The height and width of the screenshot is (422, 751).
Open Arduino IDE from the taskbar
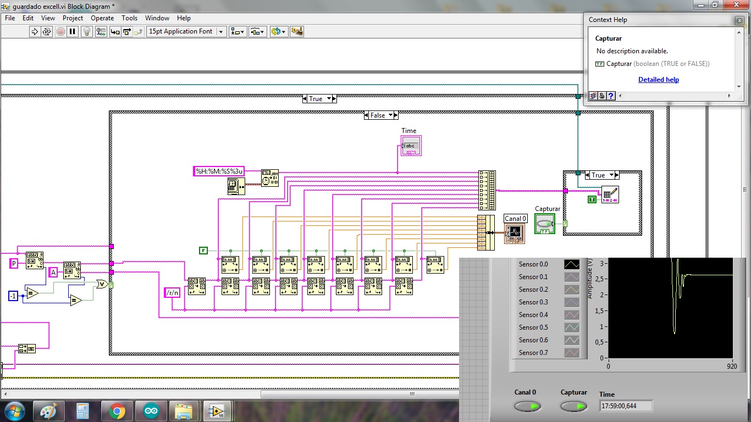tap(150, 411)
